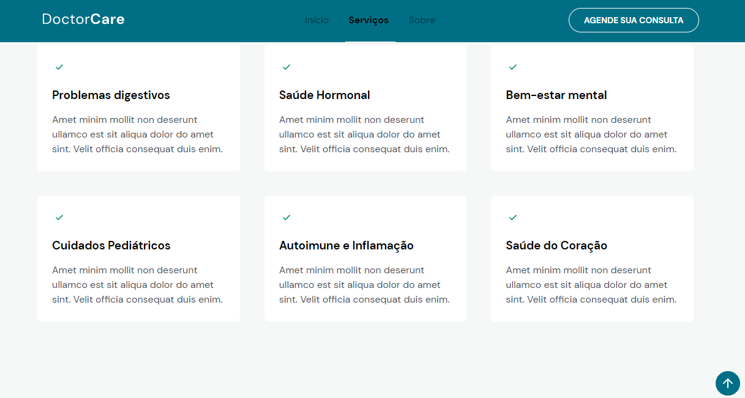Click the checkmark icon on Bem-estar mental card
This screenshot has width=745, height=398.
click(x=513, y=67)
